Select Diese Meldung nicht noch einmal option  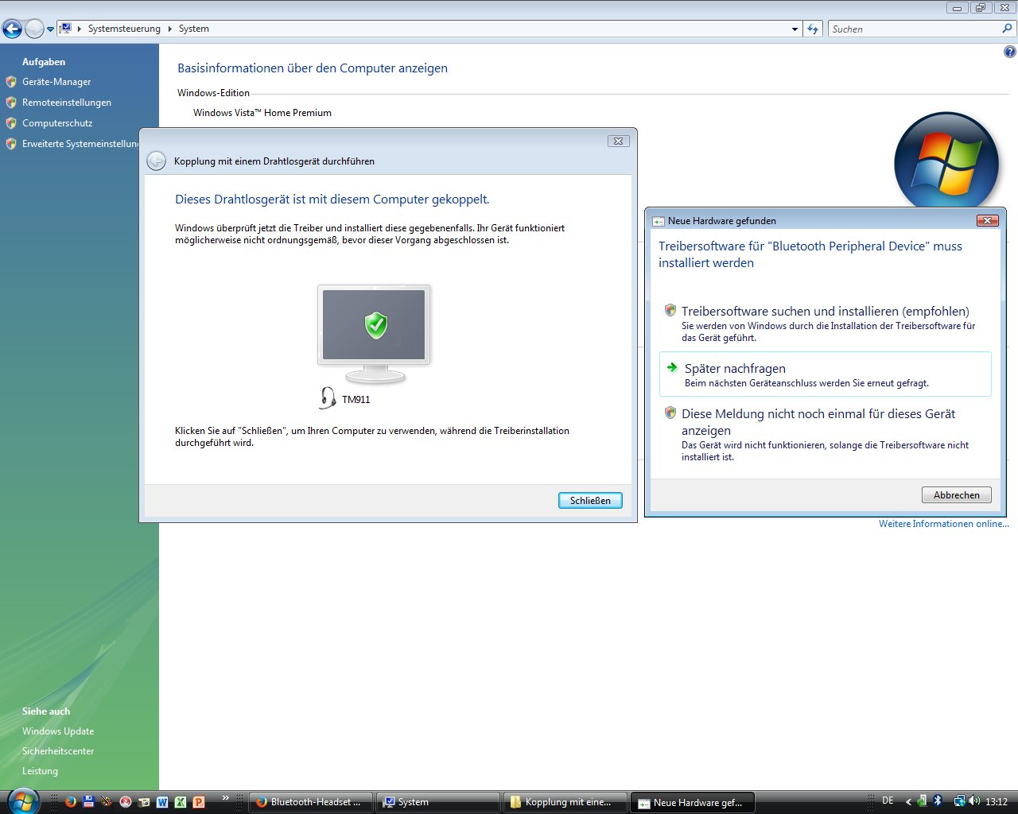coord(826,433)
